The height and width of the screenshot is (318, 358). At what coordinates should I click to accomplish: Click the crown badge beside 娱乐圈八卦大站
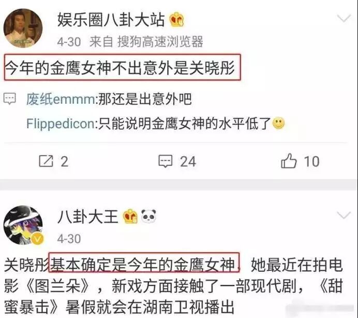[x=177, y=20]
